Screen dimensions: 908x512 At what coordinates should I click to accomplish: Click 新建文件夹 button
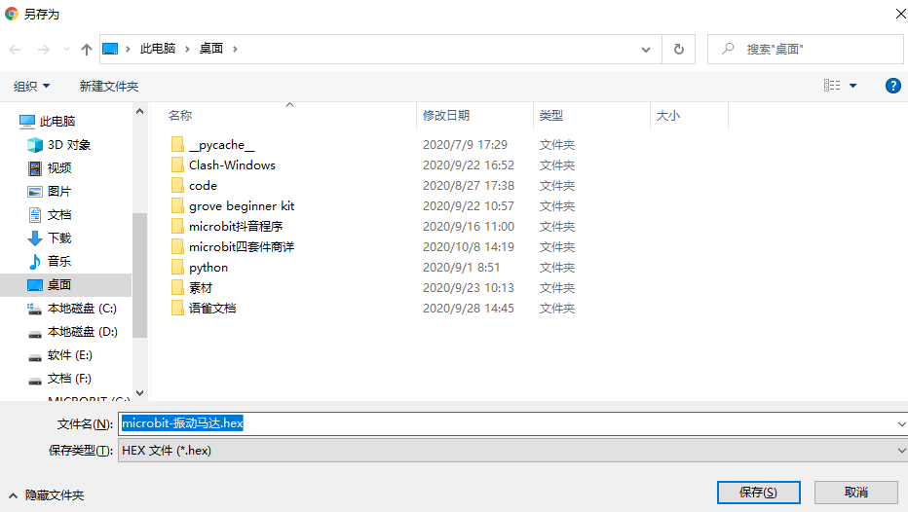click(109, 87)
